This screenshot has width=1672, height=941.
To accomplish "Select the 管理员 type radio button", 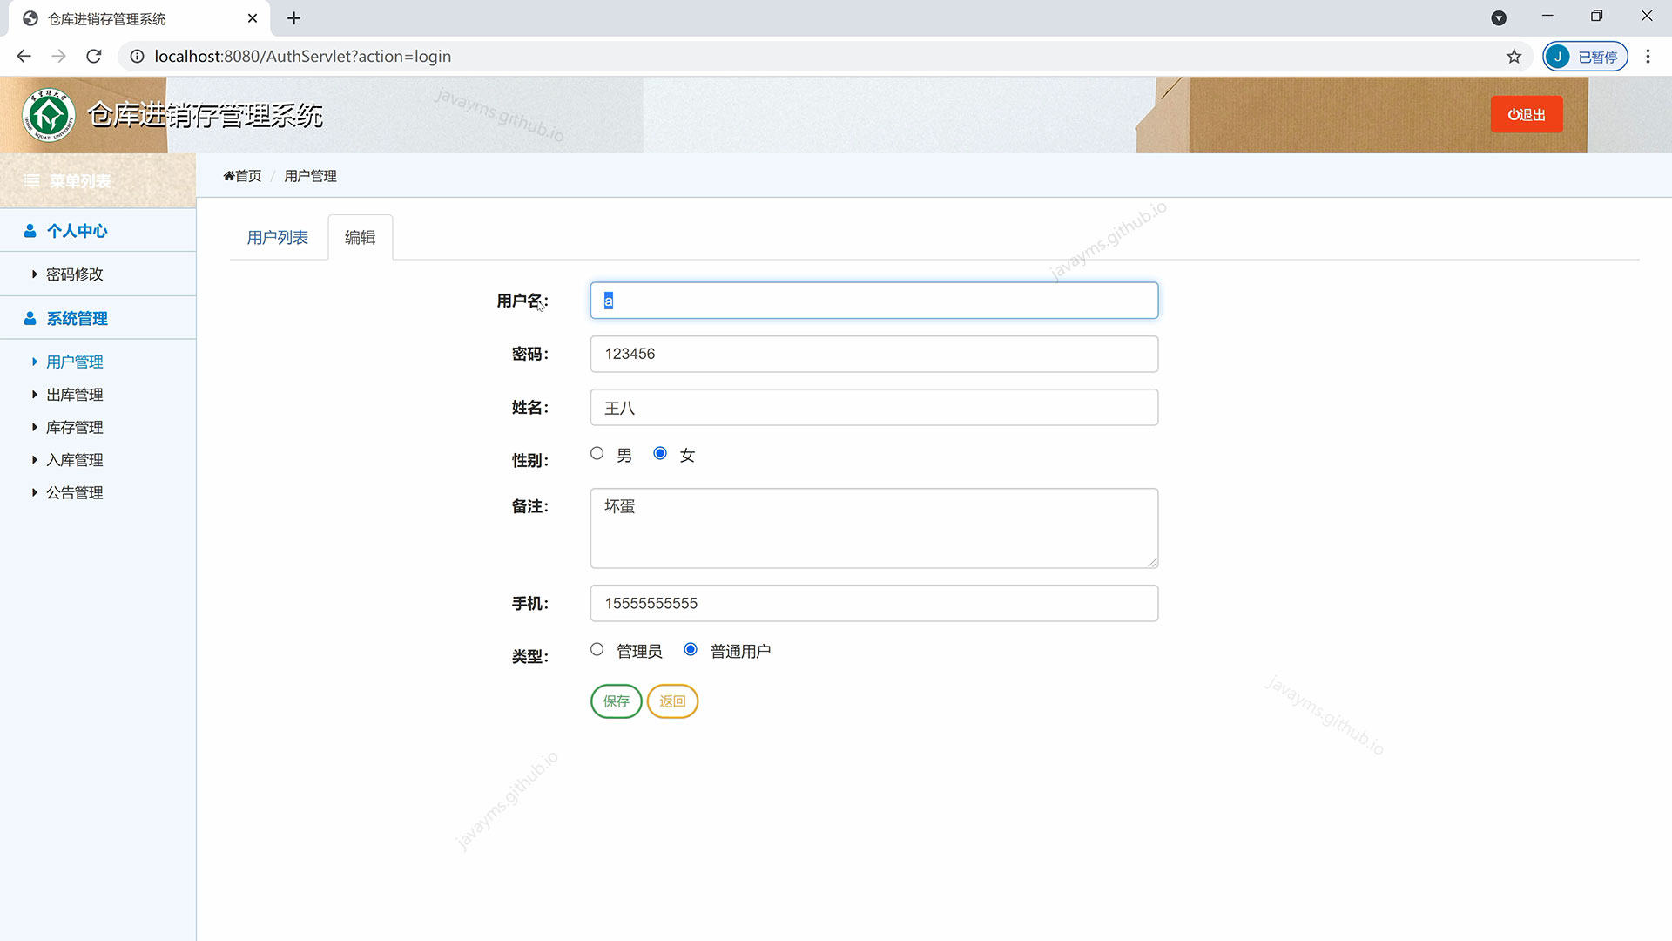I will (597, 649).
